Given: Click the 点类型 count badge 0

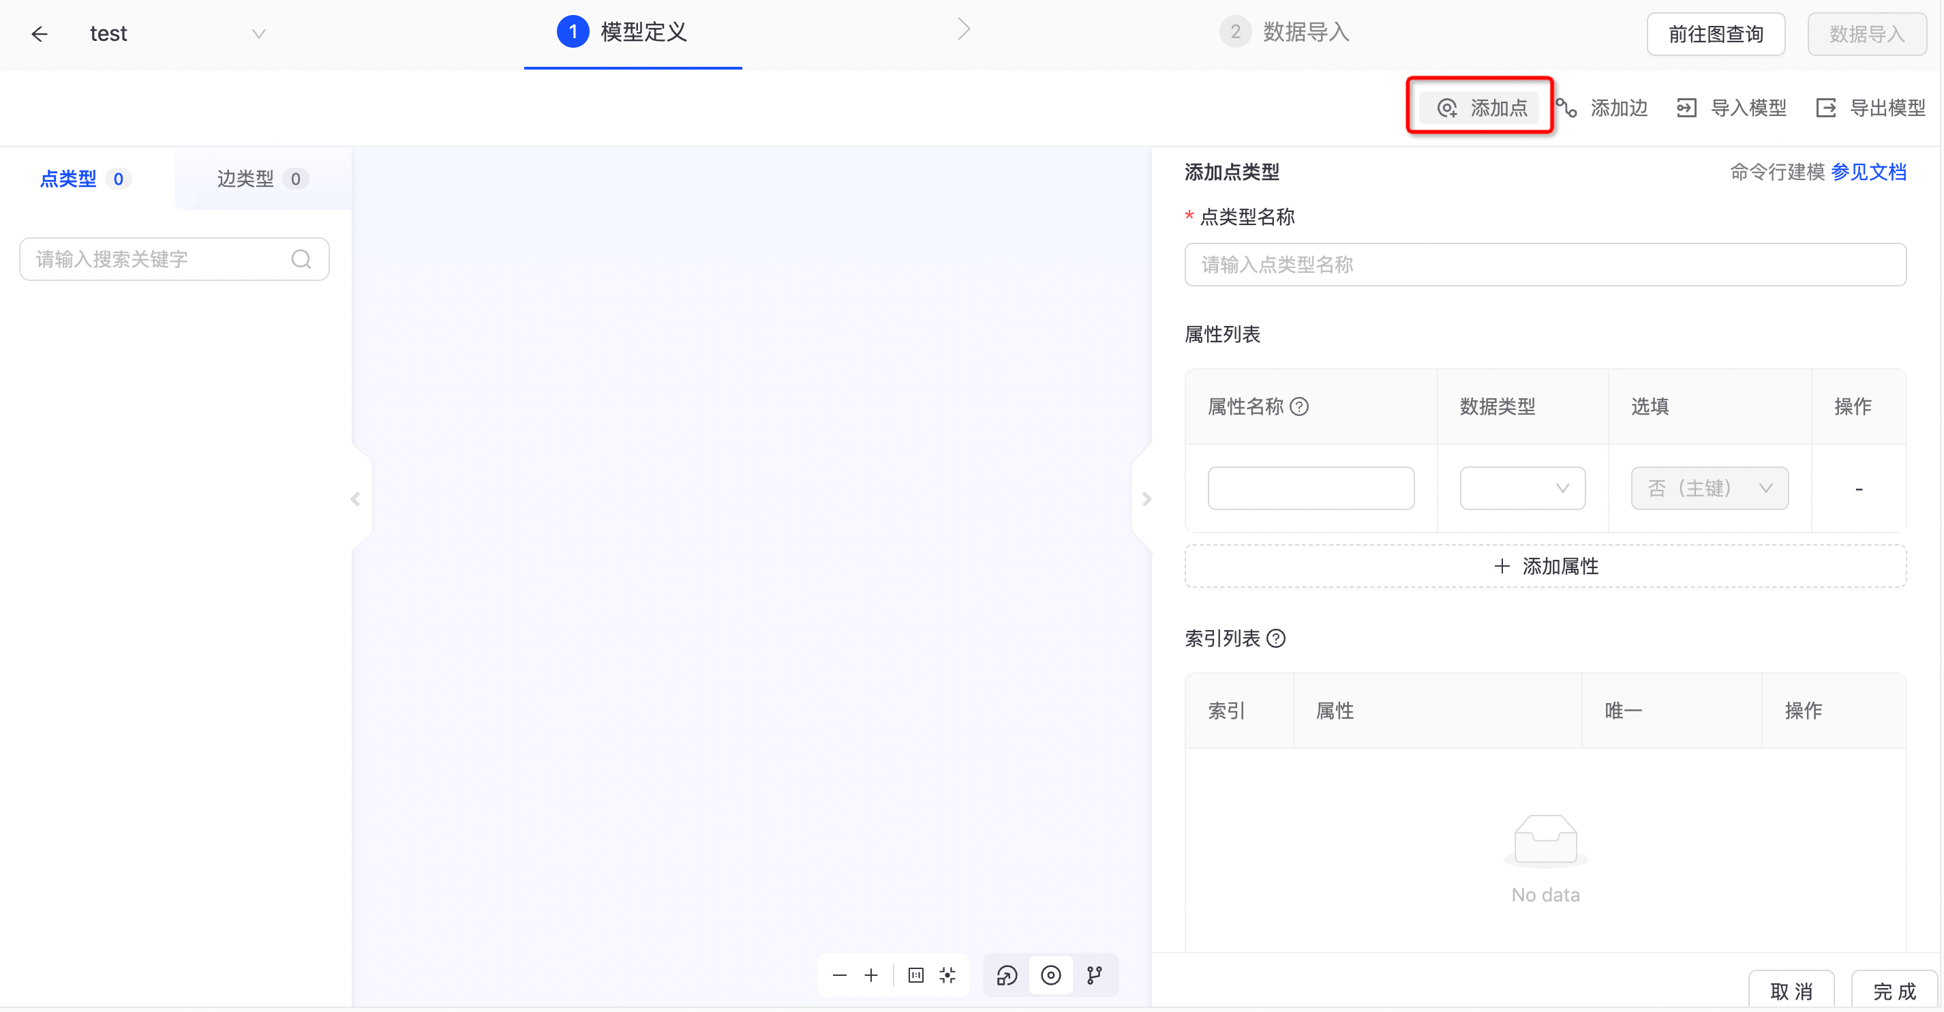Looking at the screenshot, I should point(118,179).
